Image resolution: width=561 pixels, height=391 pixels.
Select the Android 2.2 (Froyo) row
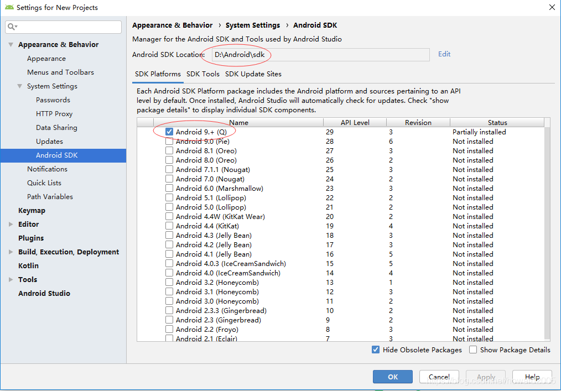pyautogui.click(x=340, y=329)
